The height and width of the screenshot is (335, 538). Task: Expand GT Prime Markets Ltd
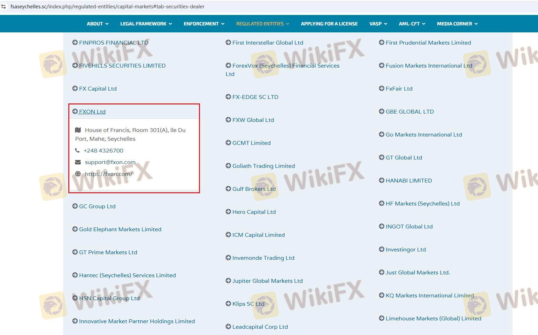(105, 252)
